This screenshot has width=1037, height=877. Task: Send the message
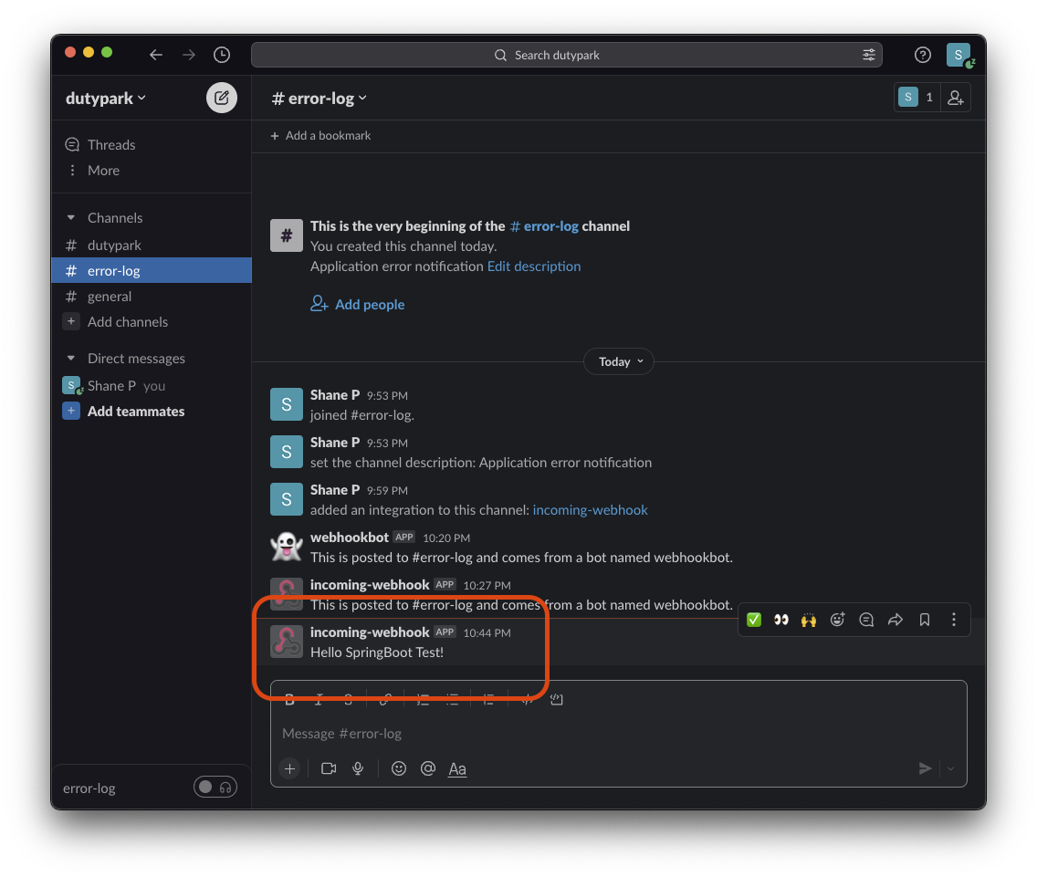coord(926,768)
